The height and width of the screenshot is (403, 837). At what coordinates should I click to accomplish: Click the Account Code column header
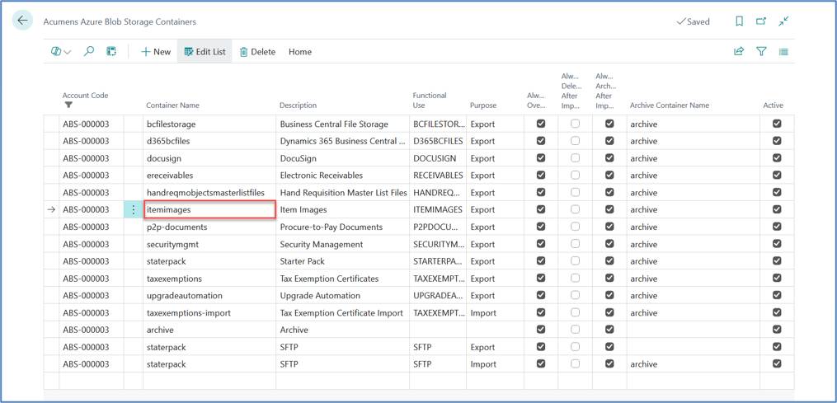pyautogui.click(x=86, y=96)
